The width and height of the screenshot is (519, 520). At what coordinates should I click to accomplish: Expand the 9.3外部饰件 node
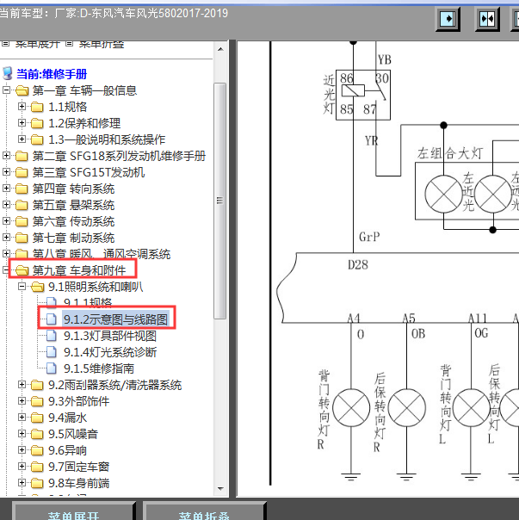(x=22, y=400)
